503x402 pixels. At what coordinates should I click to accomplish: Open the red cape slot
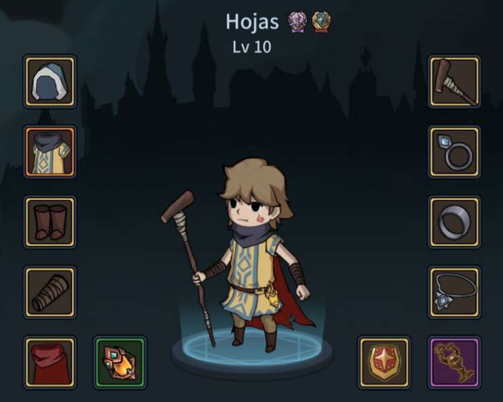tap(50, 362)
